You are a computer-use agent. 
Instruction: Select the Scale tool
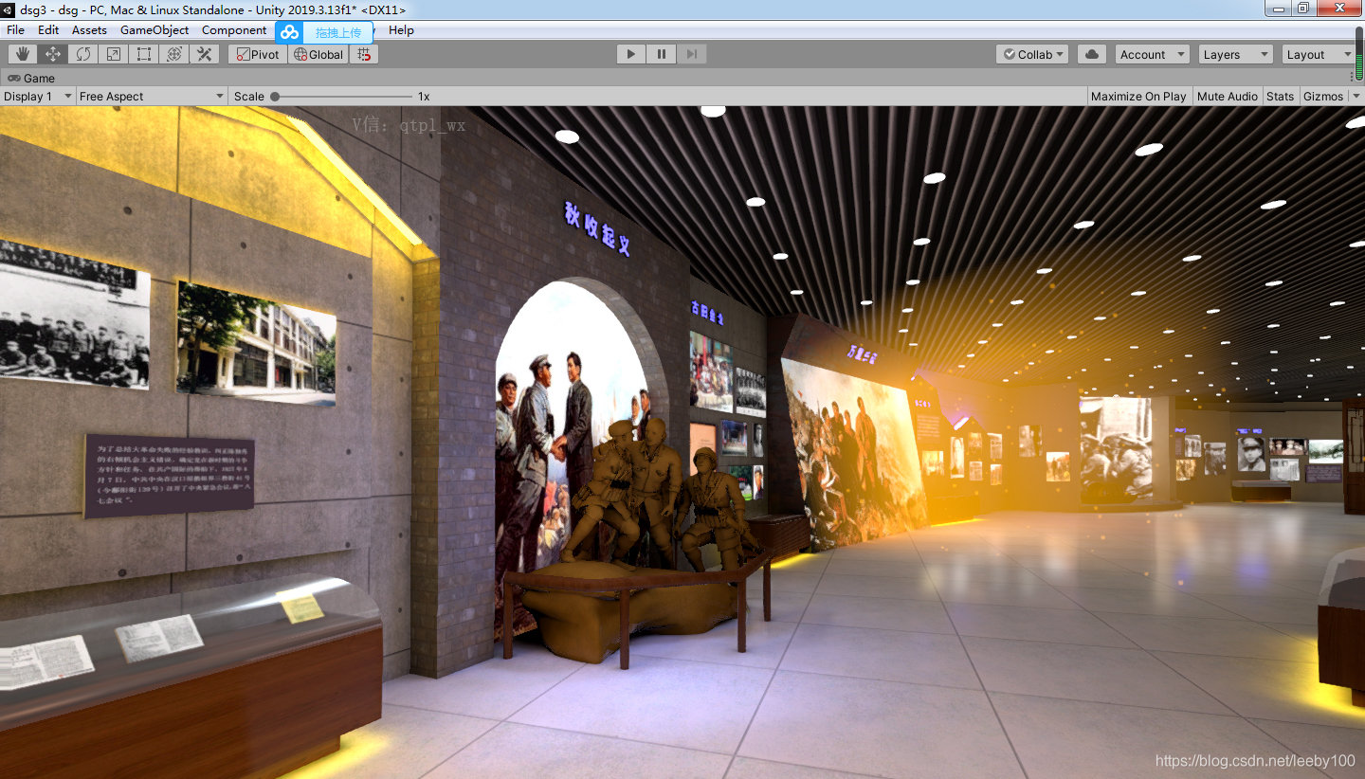(113, 54)
